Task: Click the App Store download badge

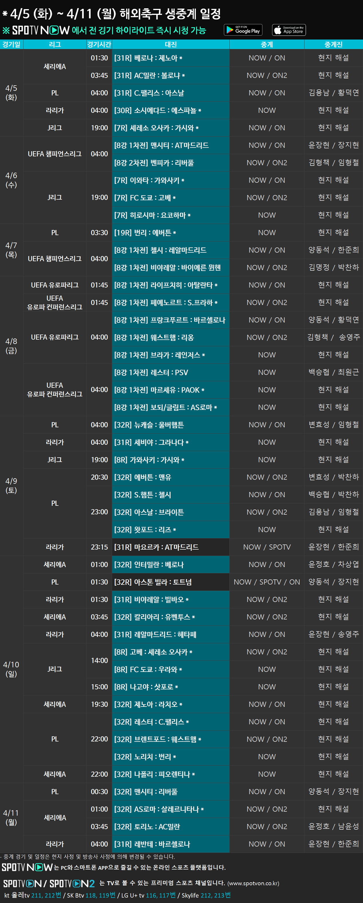Action: [x=289, y=30]
